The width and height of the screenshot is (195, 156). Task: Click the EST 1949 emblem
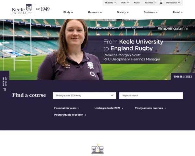tap(43, 9)
